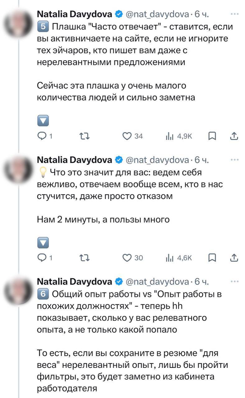The width and height of the screenshot is (245, 398).
Task: Like the tweet with 34 likes
Action: point(126,136)
